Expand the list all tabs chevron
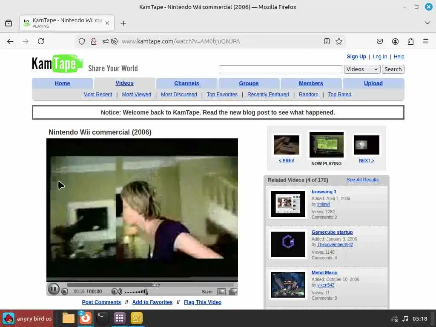436x327 pixels. [x=427, y=23]
